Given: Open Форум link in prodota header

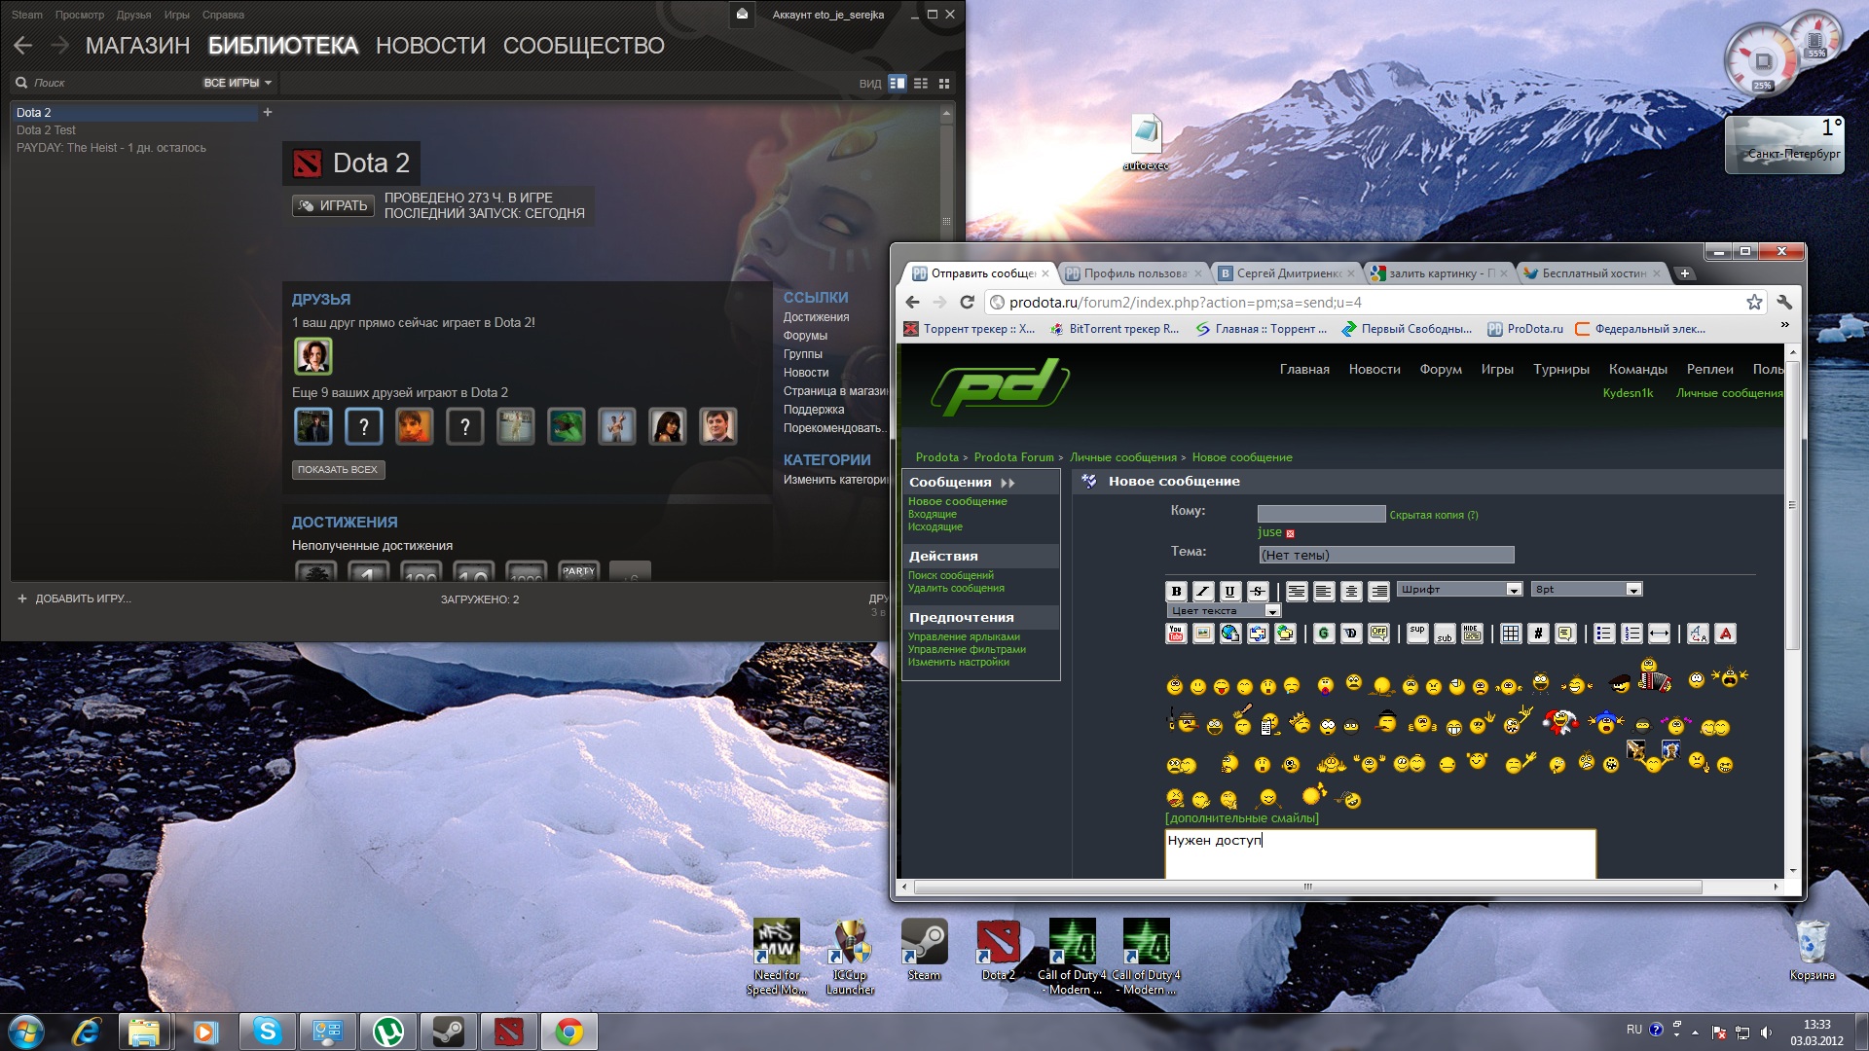Looking at the screenshot, I should (1441, 369).
